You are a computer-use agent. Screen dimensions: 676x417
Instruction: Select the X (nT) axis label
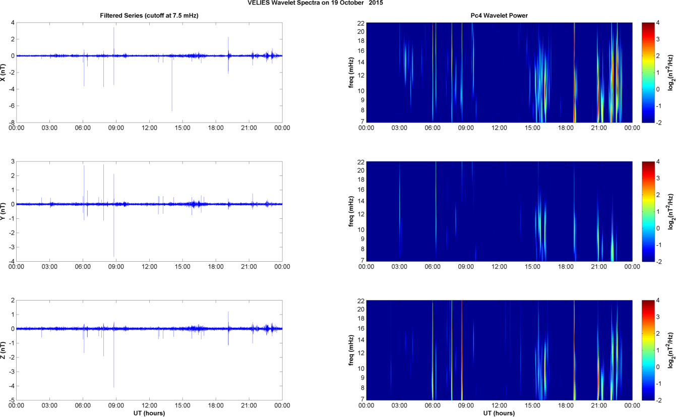click(x=4, y=72)
